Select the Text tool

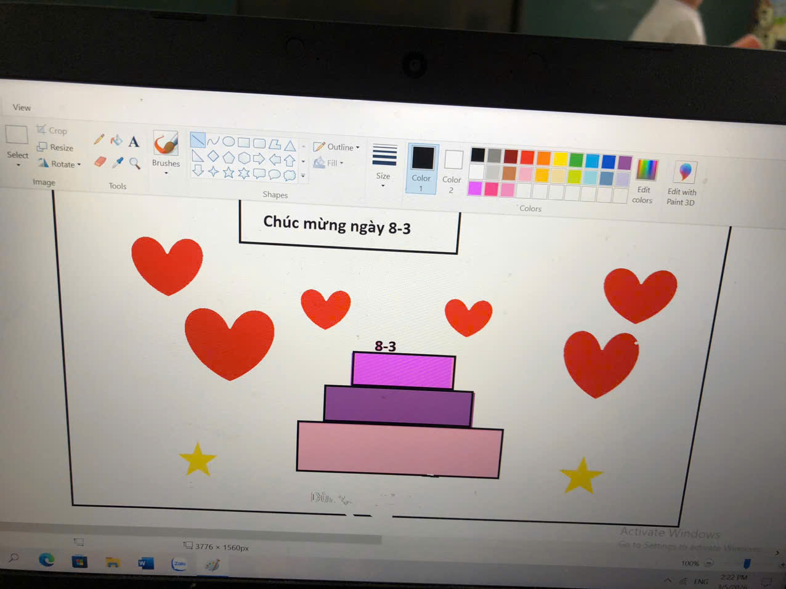(134, 142)
